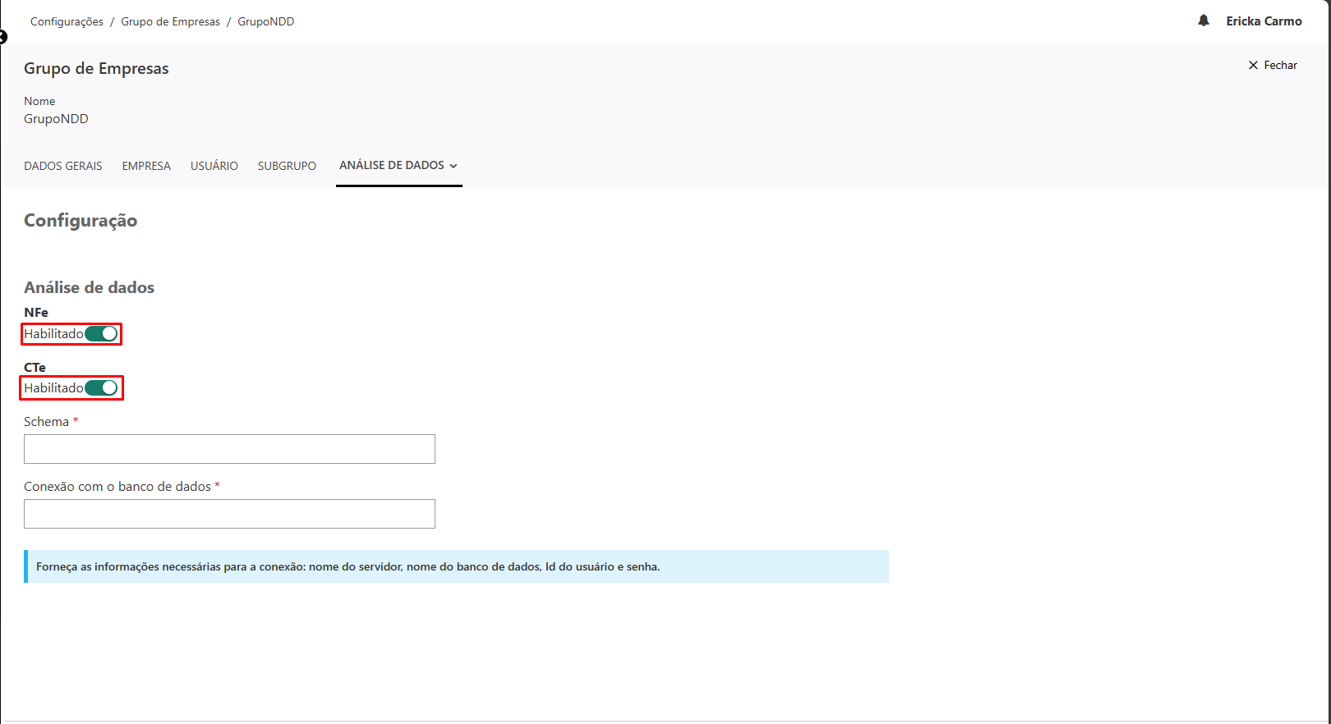The width and height of the screenshot is (1331, 724).
Task: Go to the Usuário tab
Action: (x=214, y=166)
